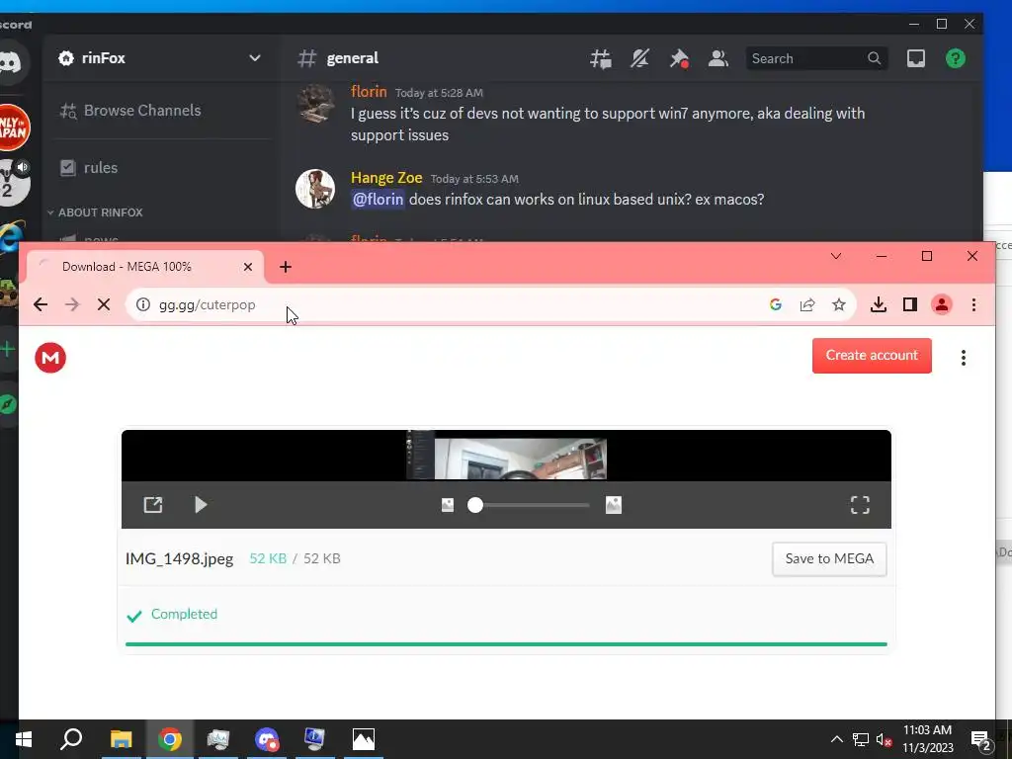Open Discord Threads icon in channel header
The width and height of the screenshot is (1012, 759).
pos(600,58)
